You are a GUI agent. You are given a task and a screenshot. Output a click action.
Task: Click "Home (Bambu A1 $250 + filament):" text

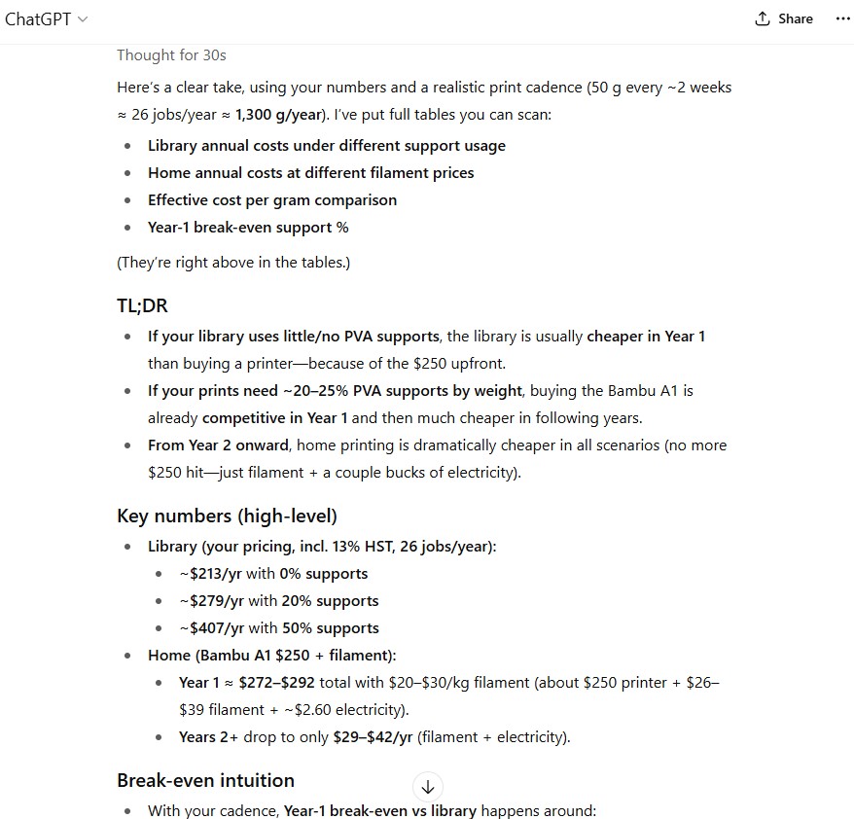(271, 656)
